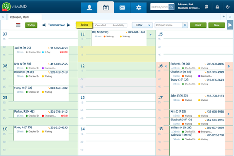Click left arrow beside hour 16
This screenshot has width=234, height=156.
[166, 66]
